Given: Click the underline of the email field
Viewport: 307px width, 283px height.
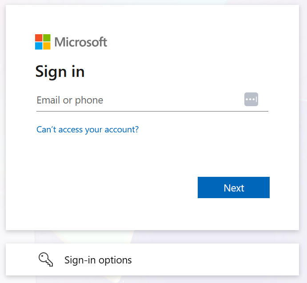Looking at the screenshot, I should pos(152,111).
